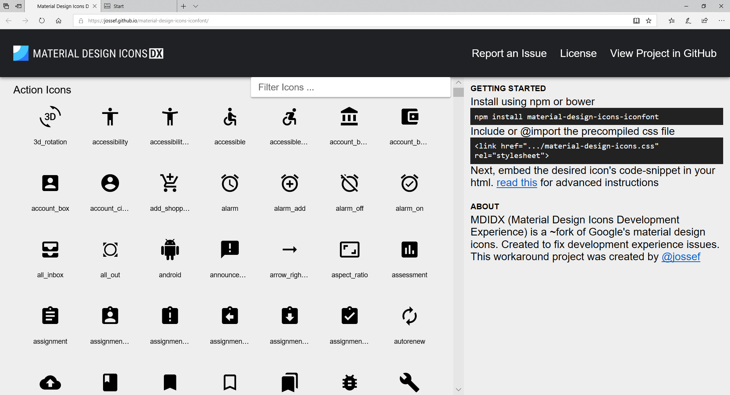Viewport: 730px width, 395px height.
Task: Click the aspect_ratio icon
Action: coord(349,250)
